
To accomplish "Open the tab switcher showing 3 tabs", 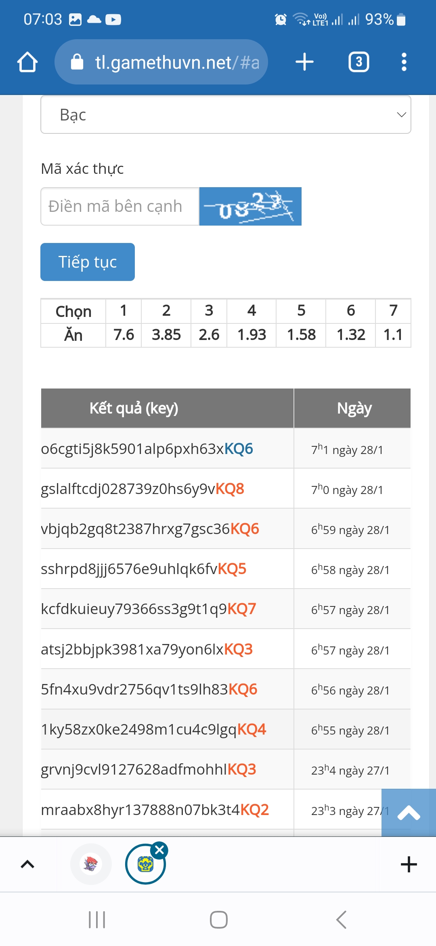I will (x=358, y=62).
